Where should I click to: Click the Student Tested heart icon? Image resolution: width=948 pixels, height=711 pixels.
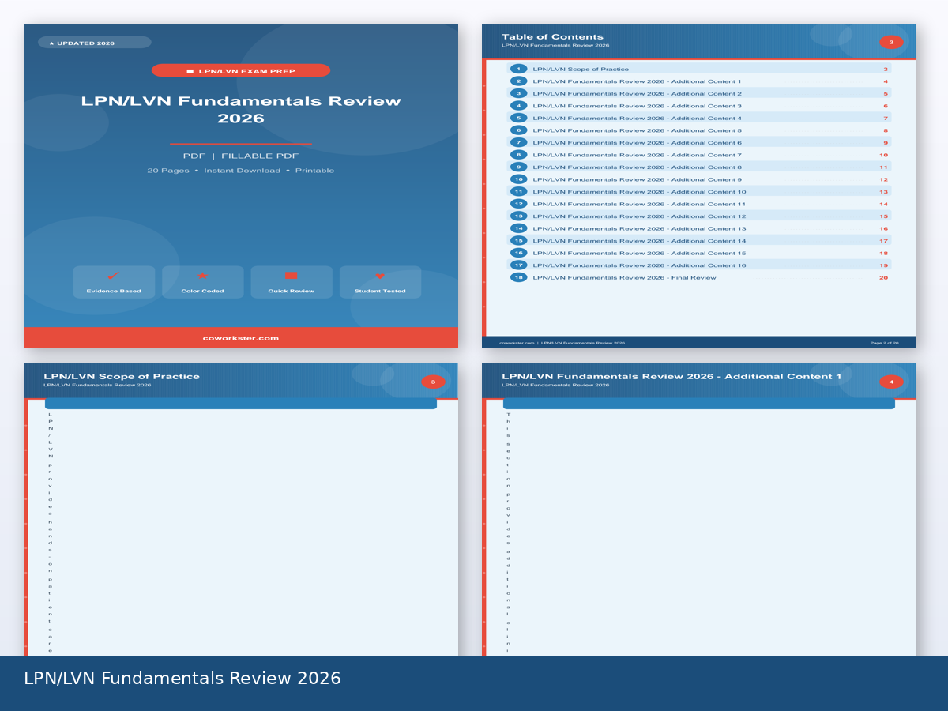pyautogui.click(x=380, y=276)
